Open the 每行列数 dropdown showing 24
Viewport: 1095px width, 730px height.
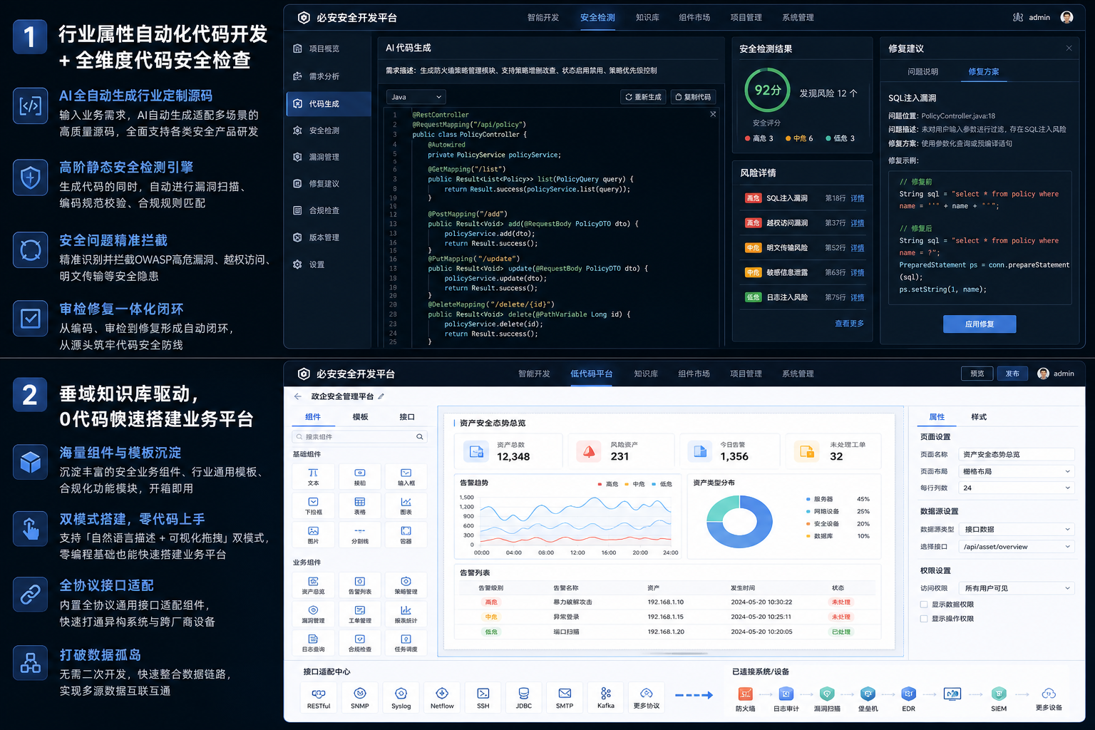click(x=1017, y=488)
